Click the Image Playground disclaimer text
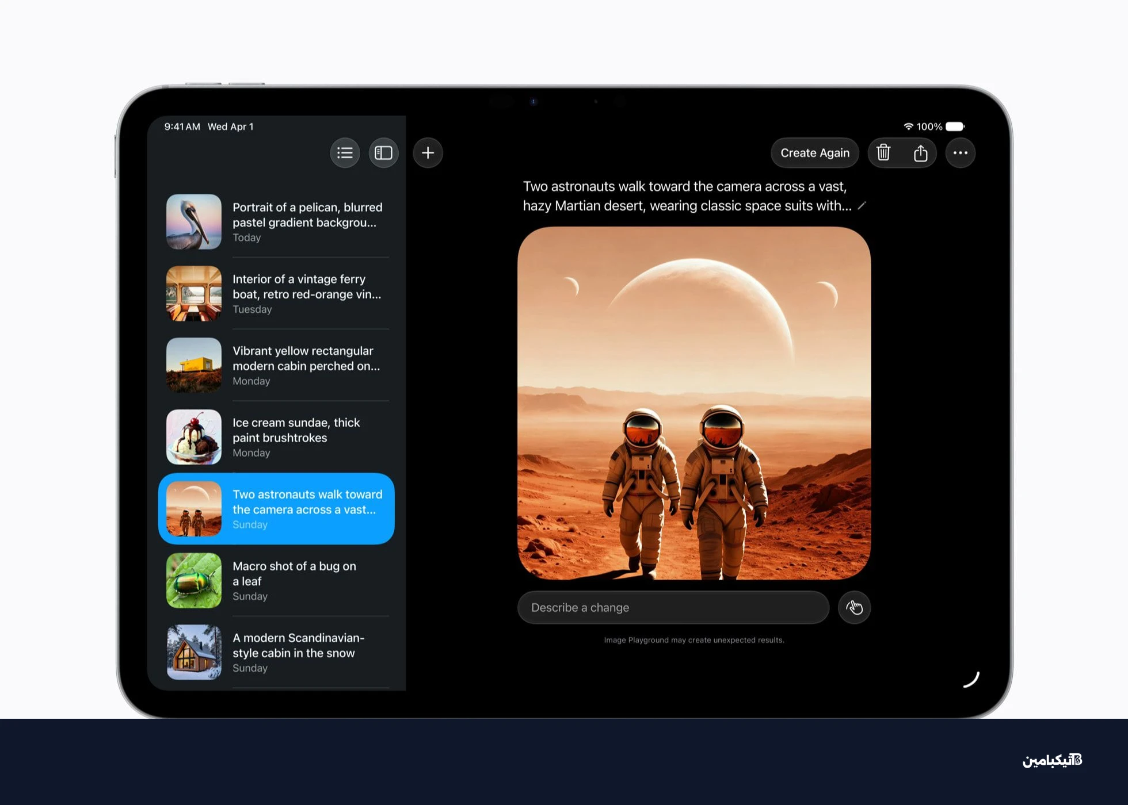Viewport: 1128px width, 805px height. coord(693,640)
